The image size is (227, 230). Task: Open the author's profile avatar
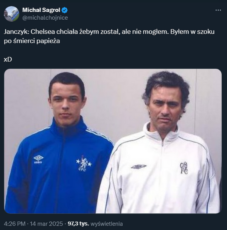[x=11, y=14]
